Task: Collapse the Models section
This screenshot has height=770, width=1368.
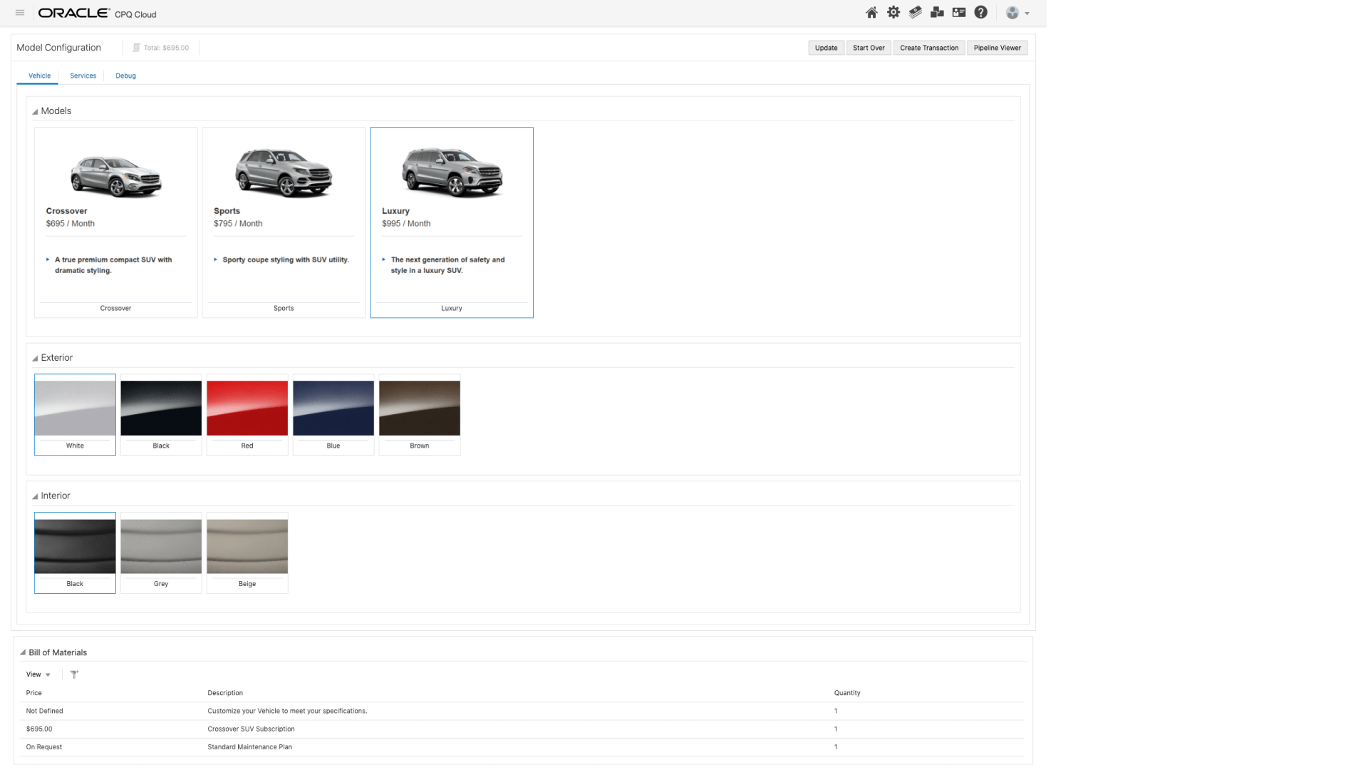Action: [x=33, y=111]
